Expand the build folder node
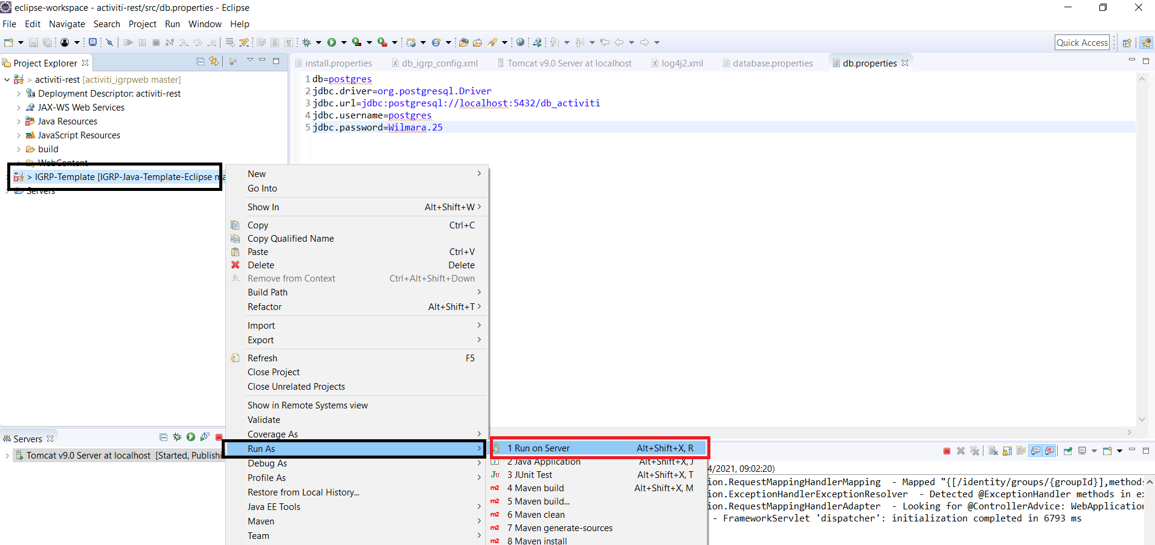 (x=19, y=149)
